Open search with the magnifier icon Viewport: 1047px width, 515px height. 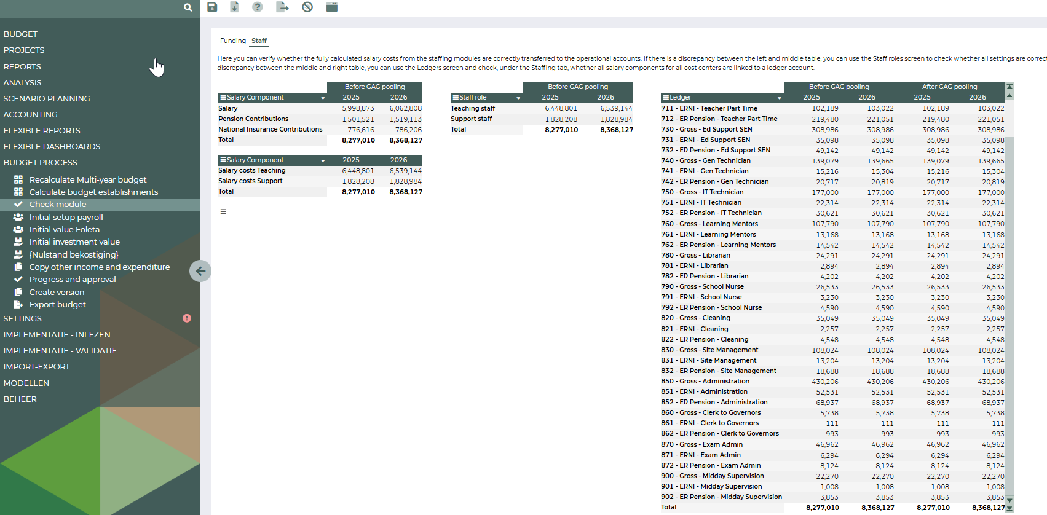coord(188,7)
